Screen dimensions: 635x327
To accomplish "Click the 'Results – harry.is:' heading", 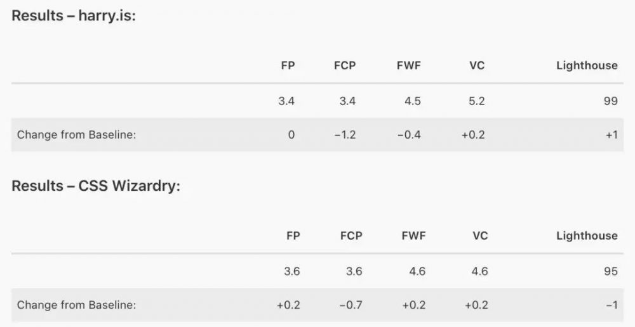I will [73, 16].
